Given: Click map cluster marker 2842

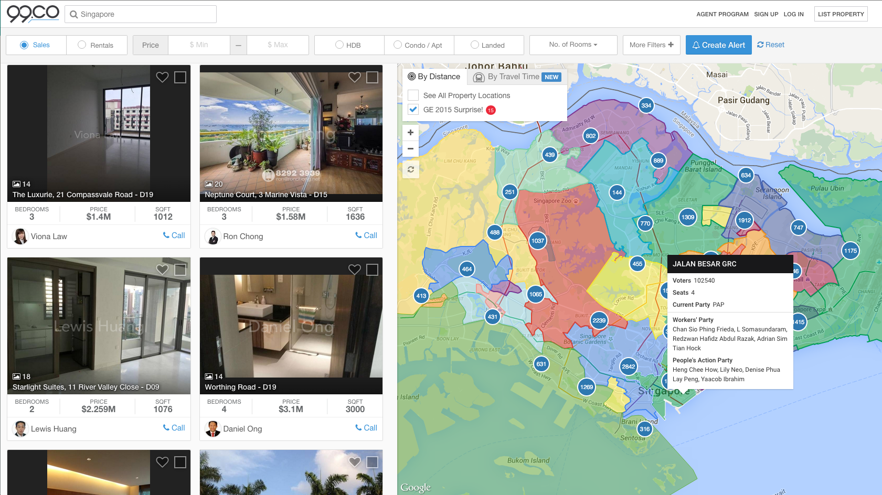Looking at the screenshot, I should (x=629, y=367).
